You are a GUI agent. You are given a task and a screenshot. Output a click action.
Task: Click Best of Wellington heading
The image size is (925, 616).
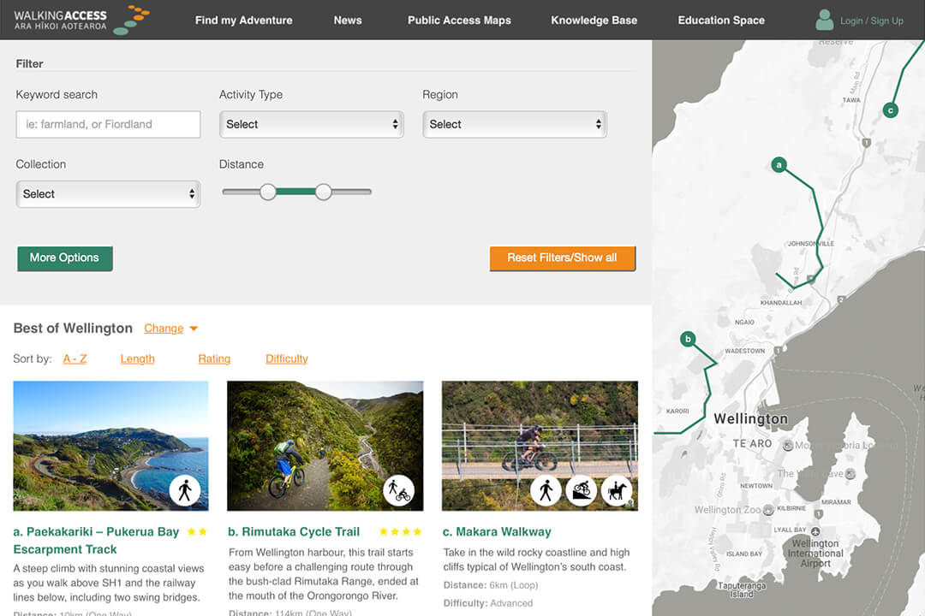[73, 329]
